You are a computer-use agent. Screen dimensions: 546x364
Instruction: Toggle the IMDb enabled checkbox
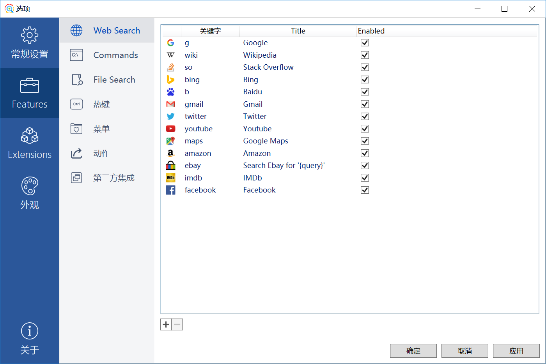tap(365, 178)
